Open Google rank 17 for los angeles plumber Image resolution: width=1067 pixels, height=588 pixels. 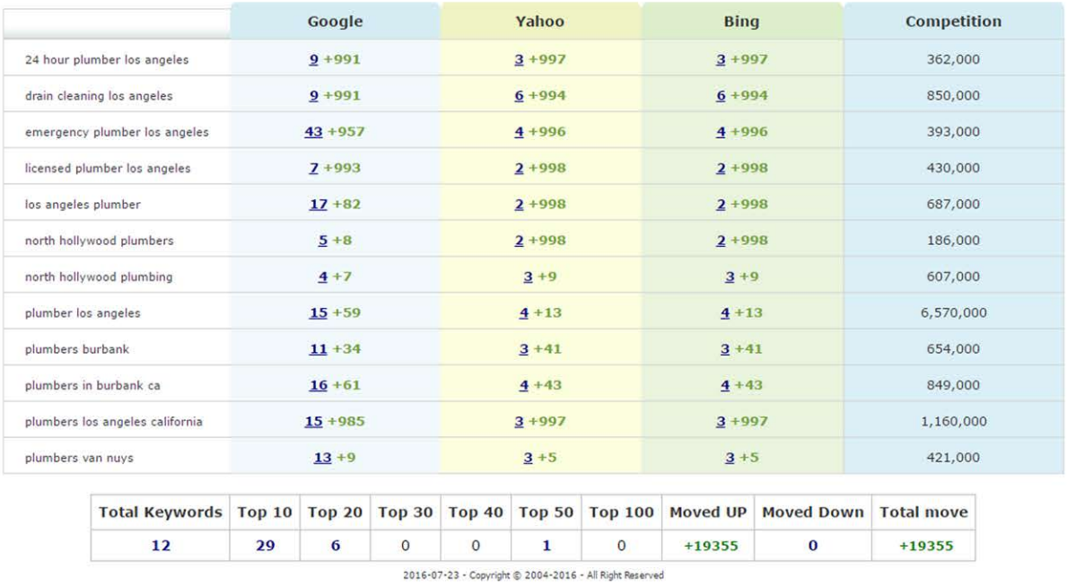coord(319,204)
